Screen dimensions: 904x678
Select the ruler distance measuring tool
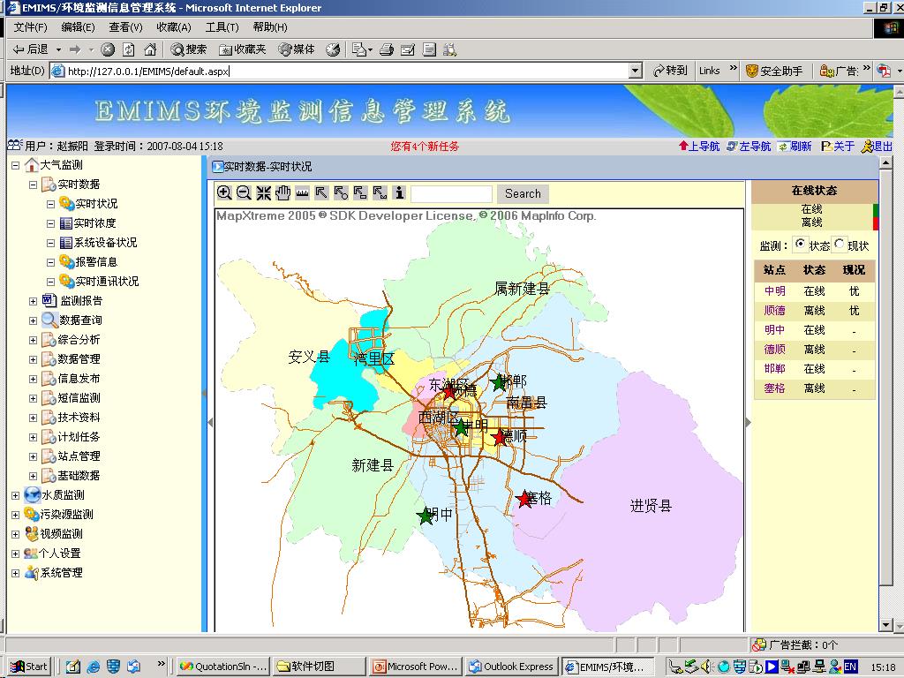pos(302,193)
